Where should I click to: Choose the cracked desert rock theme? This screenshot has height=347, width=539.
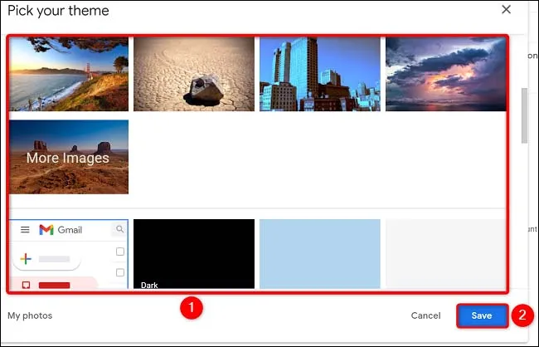(x=194, y=74)
